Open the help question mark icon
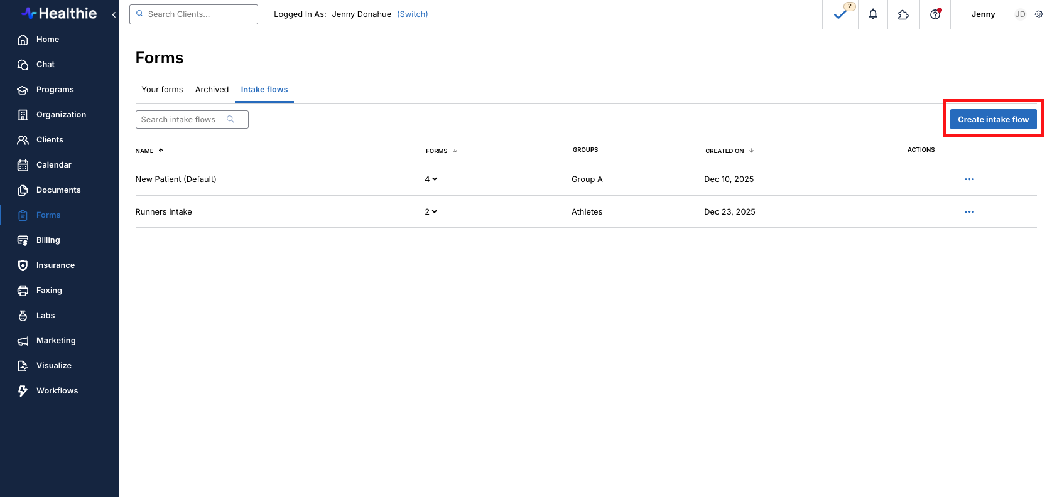Image resolution: width=1052 pixels, height=497 pixels. tap(935, 14)
